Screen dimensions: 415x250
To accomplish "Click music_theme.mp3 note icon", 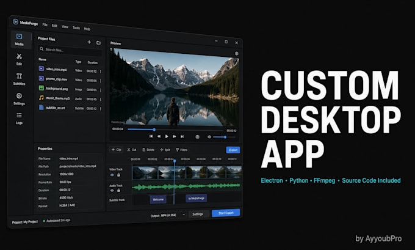I will pos(41,98).
